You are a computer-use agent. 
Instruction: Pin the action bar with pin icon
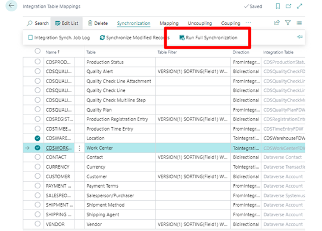point(299,37)
